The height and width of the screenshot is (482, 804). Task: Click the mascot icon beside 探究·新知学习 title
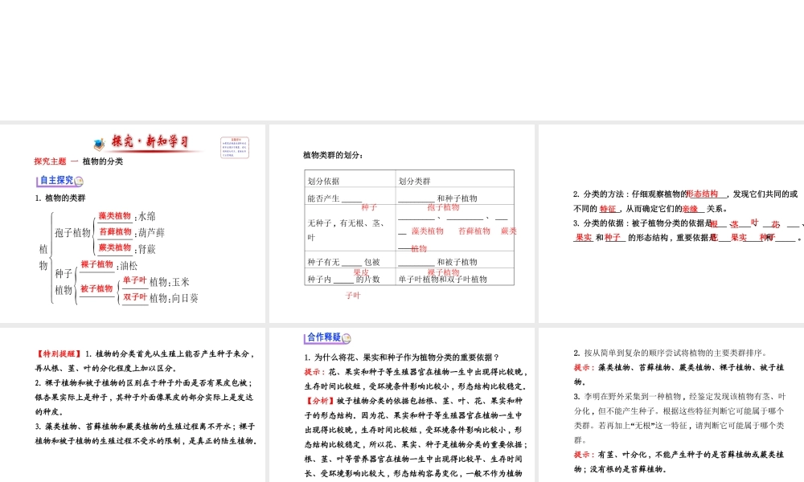100,144
